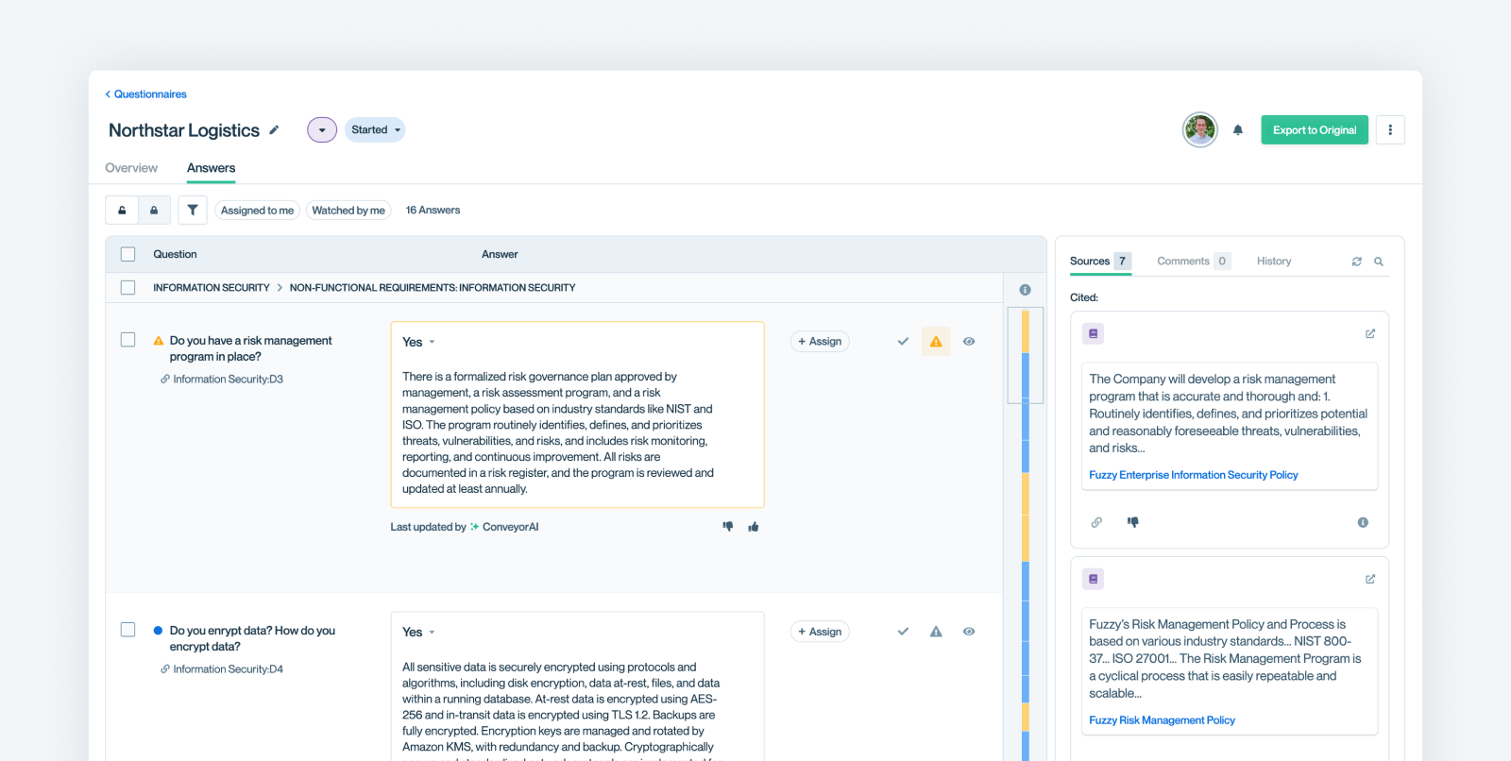The height and width of the screenshot is (761, 1511).
Task: Click the encrypt data answer text box
Action: coord(577,686)
